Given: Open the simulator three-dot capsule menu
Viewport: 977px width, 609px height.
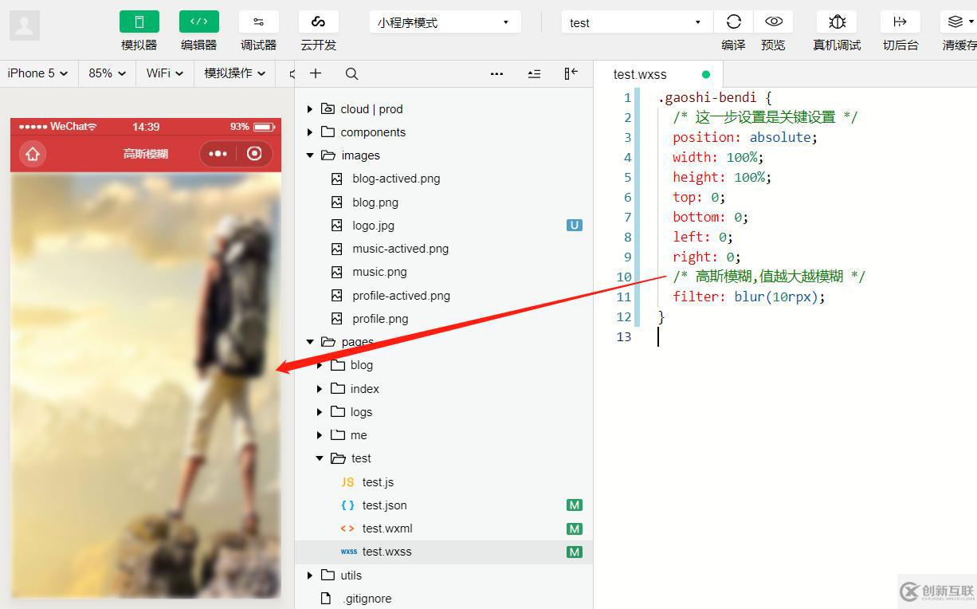Looking at the screenshot, I should 218,154.
